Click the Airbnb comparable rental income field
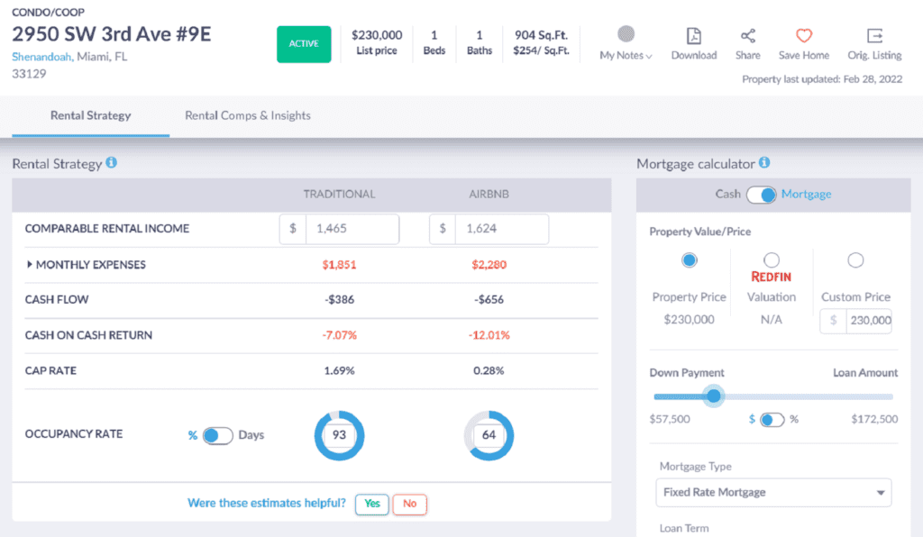 click(502, 229)
